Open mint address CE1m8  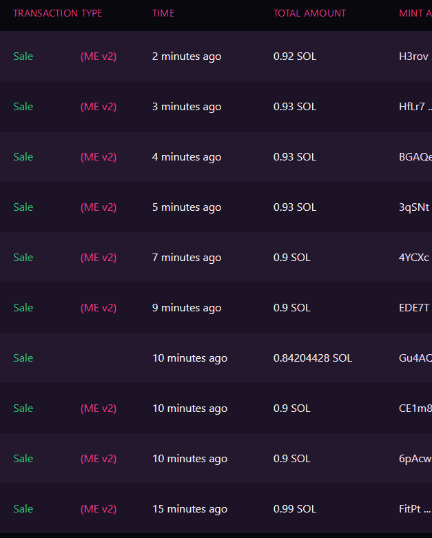(x=415, y=408)
